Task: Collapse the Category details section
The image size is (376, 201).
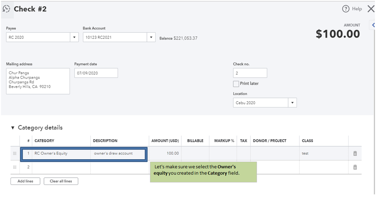Action: [x=13, y=128]
